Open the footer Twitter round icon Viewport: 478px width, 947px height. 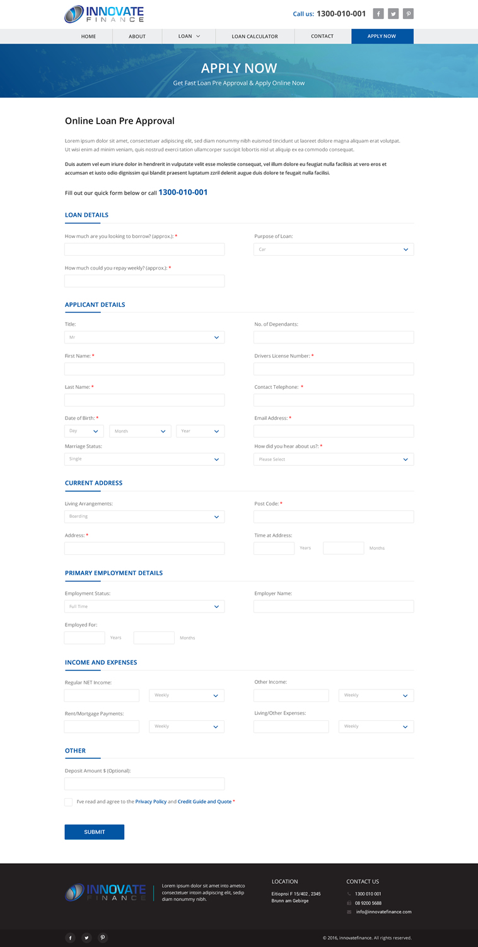(x=86, y=938)
